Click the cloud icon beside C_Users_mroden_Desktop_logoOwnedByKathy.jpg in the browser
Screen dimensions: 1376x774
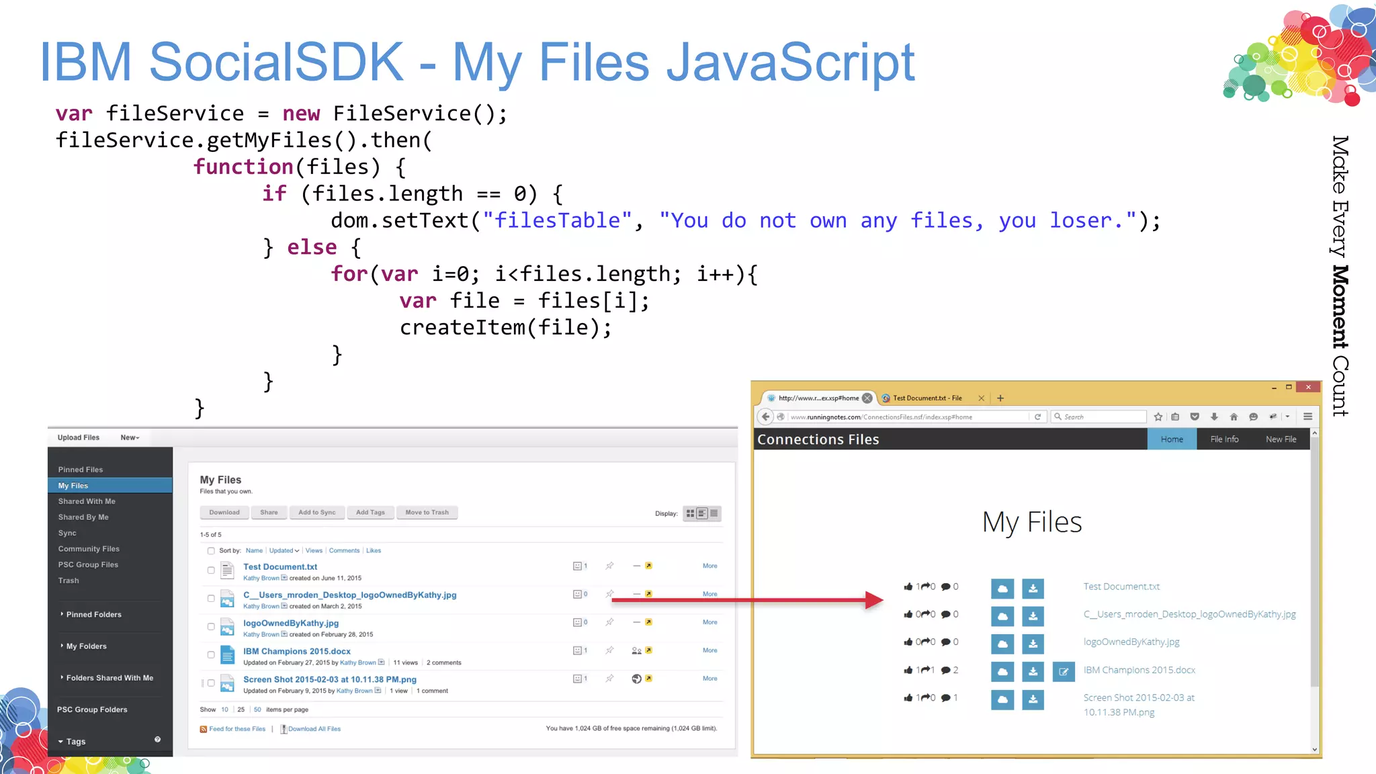pyautogui.click(x=1002, y=616)
